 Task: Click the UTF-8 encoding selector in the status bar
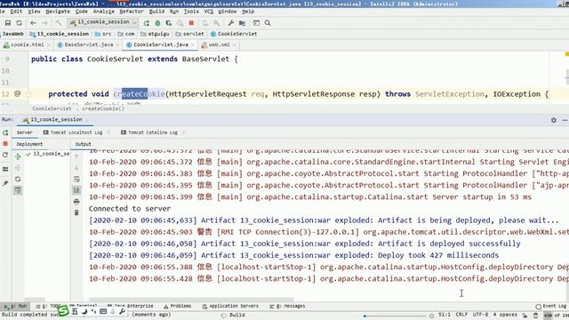point(480,315)
